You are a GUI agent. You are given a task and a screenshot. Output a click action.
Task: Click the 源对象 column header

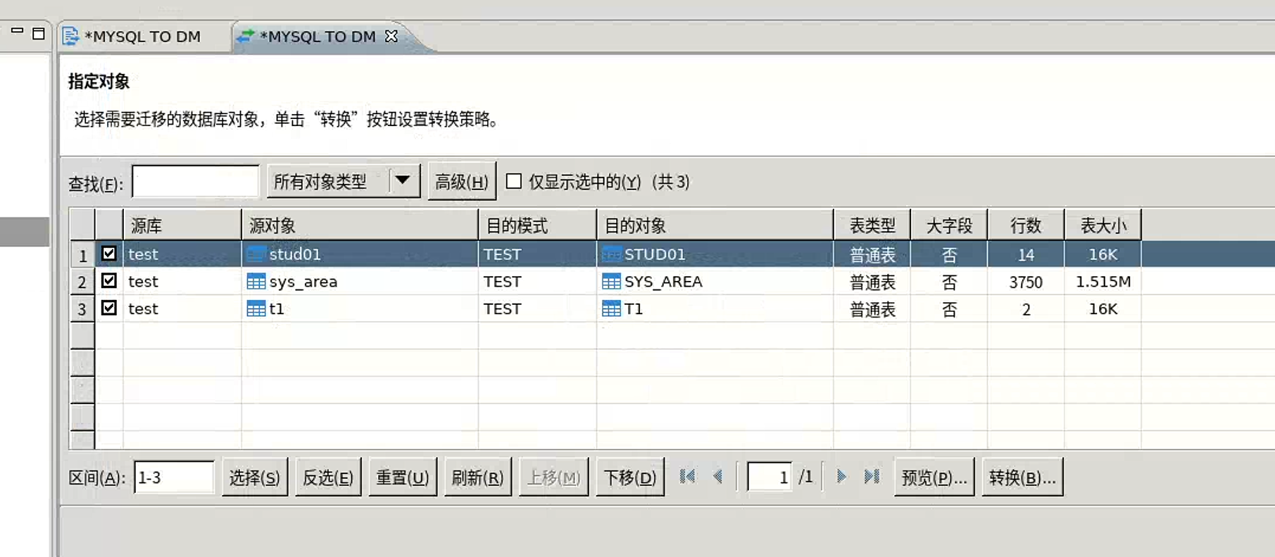(360, 225)
